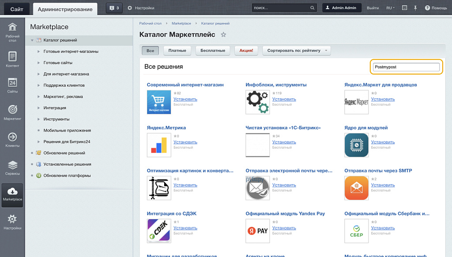Focus the catalog search field containing Postmypost
Screen dimensions: 452x257
[406, 67]
